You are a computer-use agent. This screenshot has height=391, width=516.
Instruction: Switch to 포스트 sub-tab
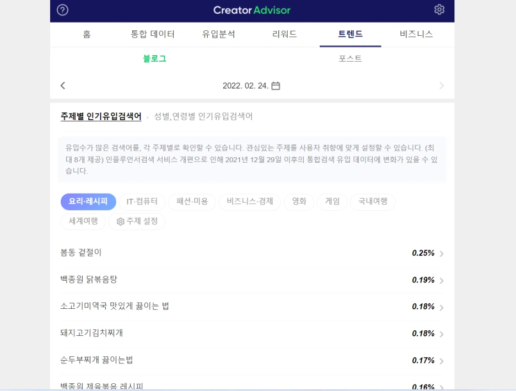(350, 59)
